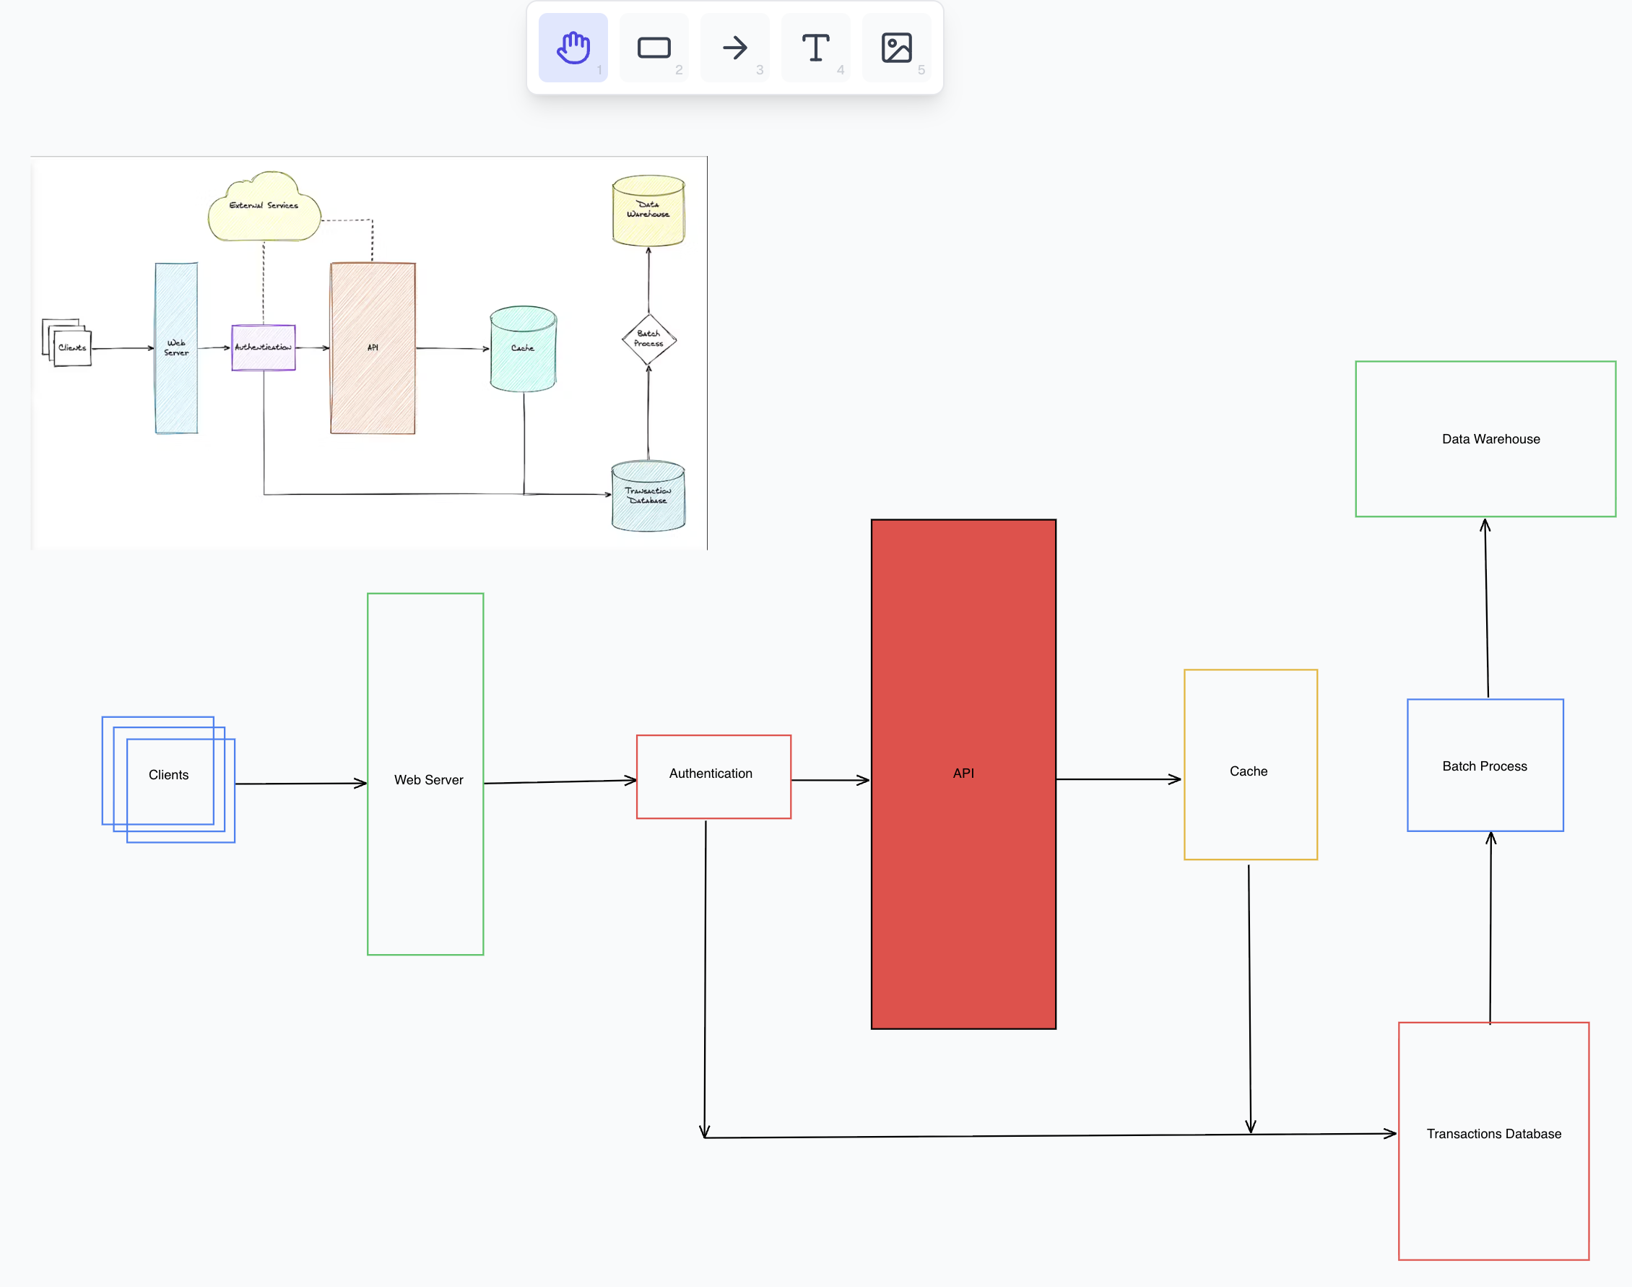Click the Authentication text label
This screenshot has height=1287, width=1632.
711,773
